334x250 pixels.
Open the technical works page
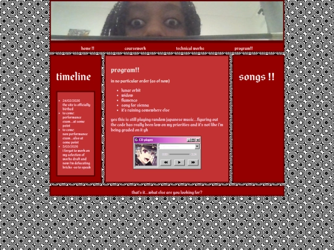pos(190,48)
